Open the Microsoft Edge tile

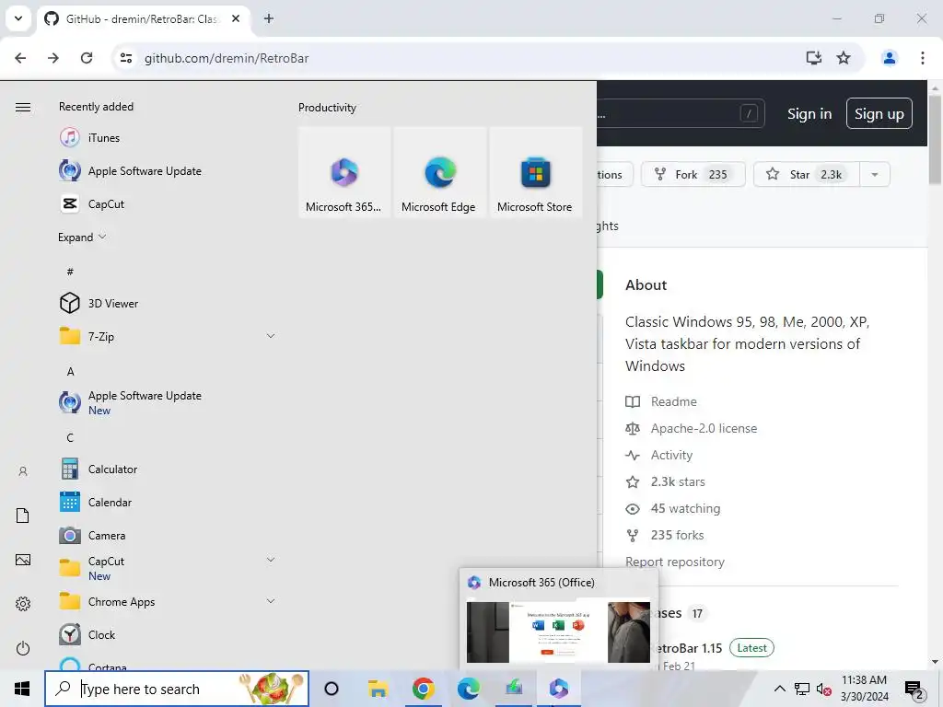click(439, 172)
